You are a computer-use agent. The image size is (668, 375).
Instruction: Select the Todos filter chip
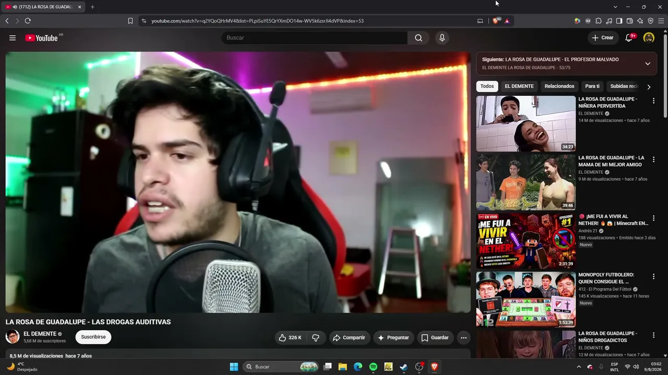(x=487, y=86)
